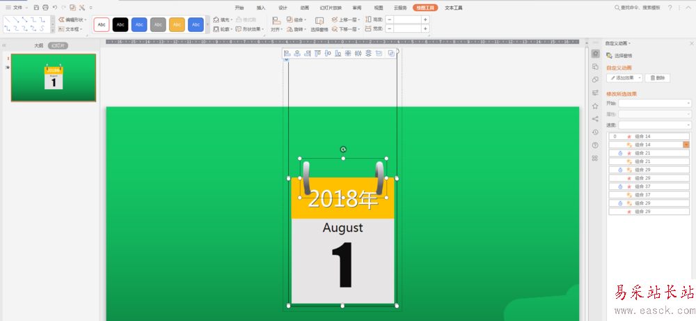Switch to the 动画 ribbon tab
696x321 pixels.
[305, 8]
